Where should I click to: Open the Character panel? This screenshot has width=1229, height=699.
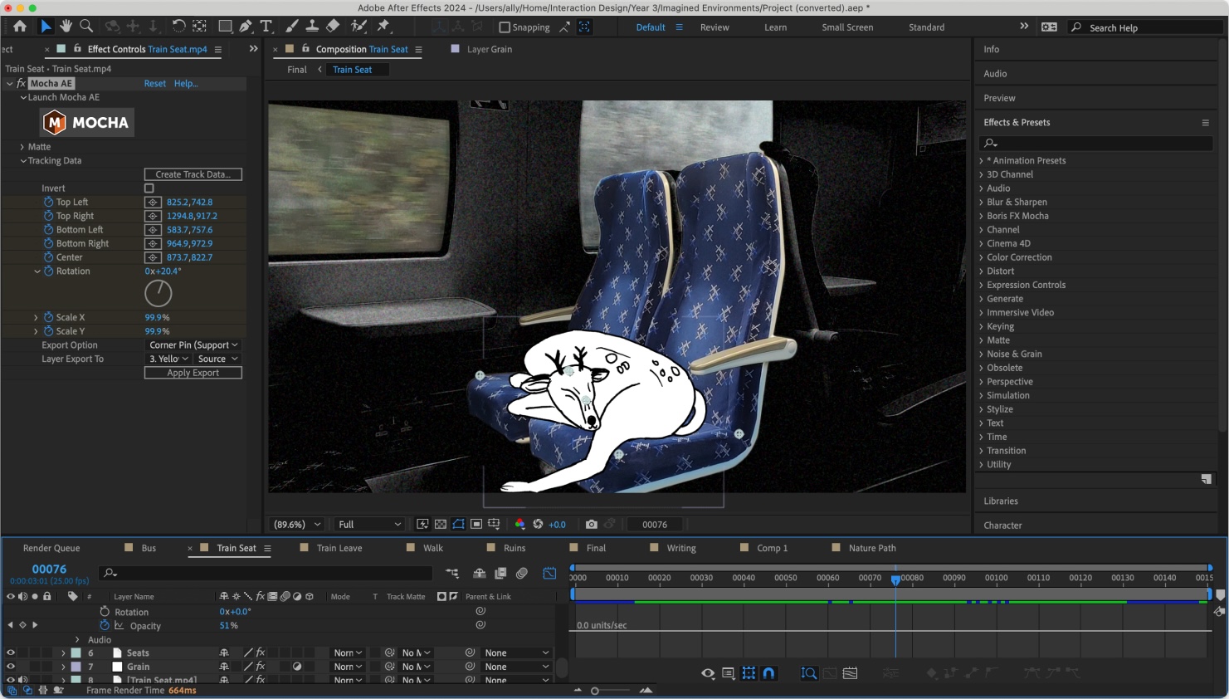[x=1002, y=525]
